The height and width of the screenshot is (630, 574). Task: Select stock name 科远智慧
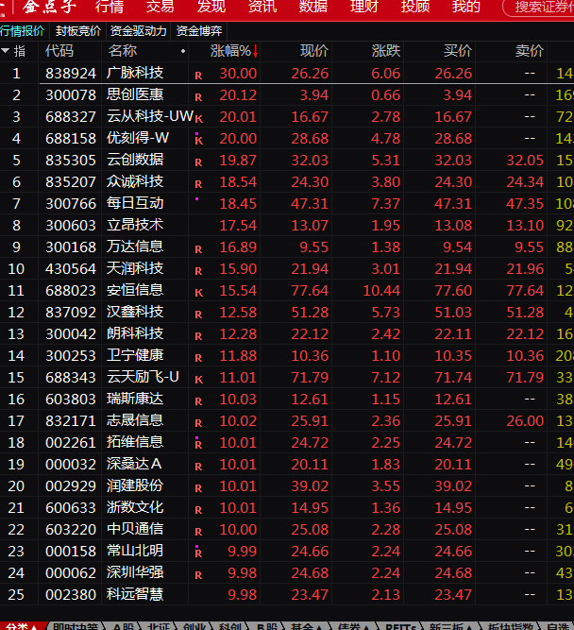135,594
